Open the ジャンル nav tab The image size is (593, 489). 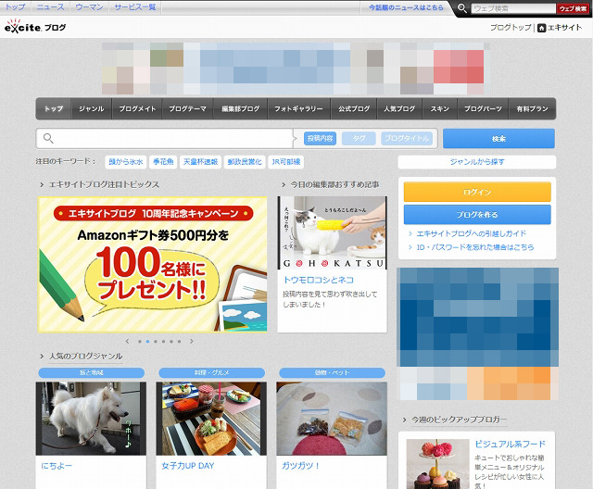click(x=91, y=108)
